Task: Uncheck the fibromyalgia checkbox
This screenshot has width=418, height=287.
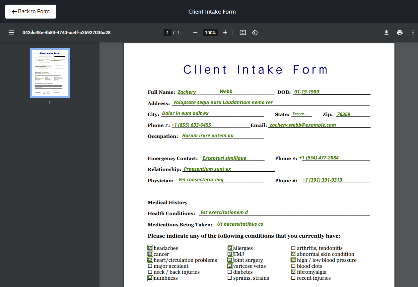Action: [x=293, y=272]
